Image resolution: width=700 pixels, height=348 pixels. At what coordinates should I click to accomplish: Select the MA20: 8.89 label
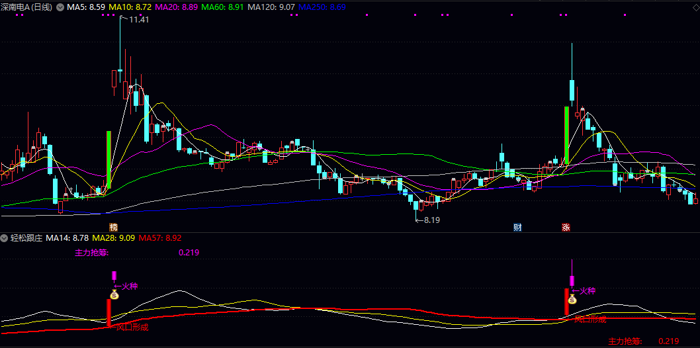coord(177,7)
